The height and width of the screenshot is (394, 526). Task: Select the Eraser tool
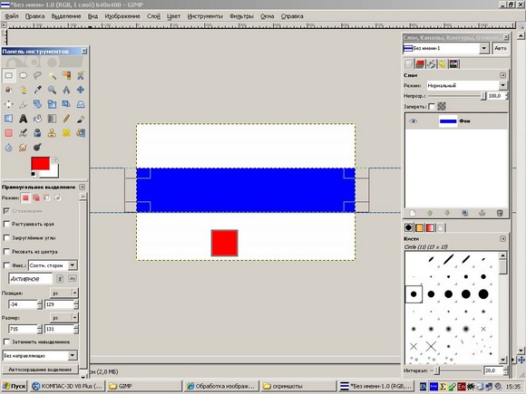coord(9,133)
